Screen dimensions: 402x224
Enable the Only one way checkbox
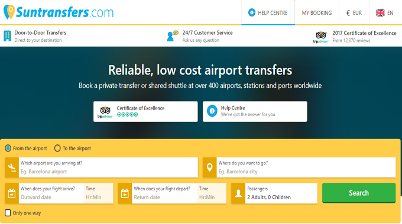(x=8, y=213)
